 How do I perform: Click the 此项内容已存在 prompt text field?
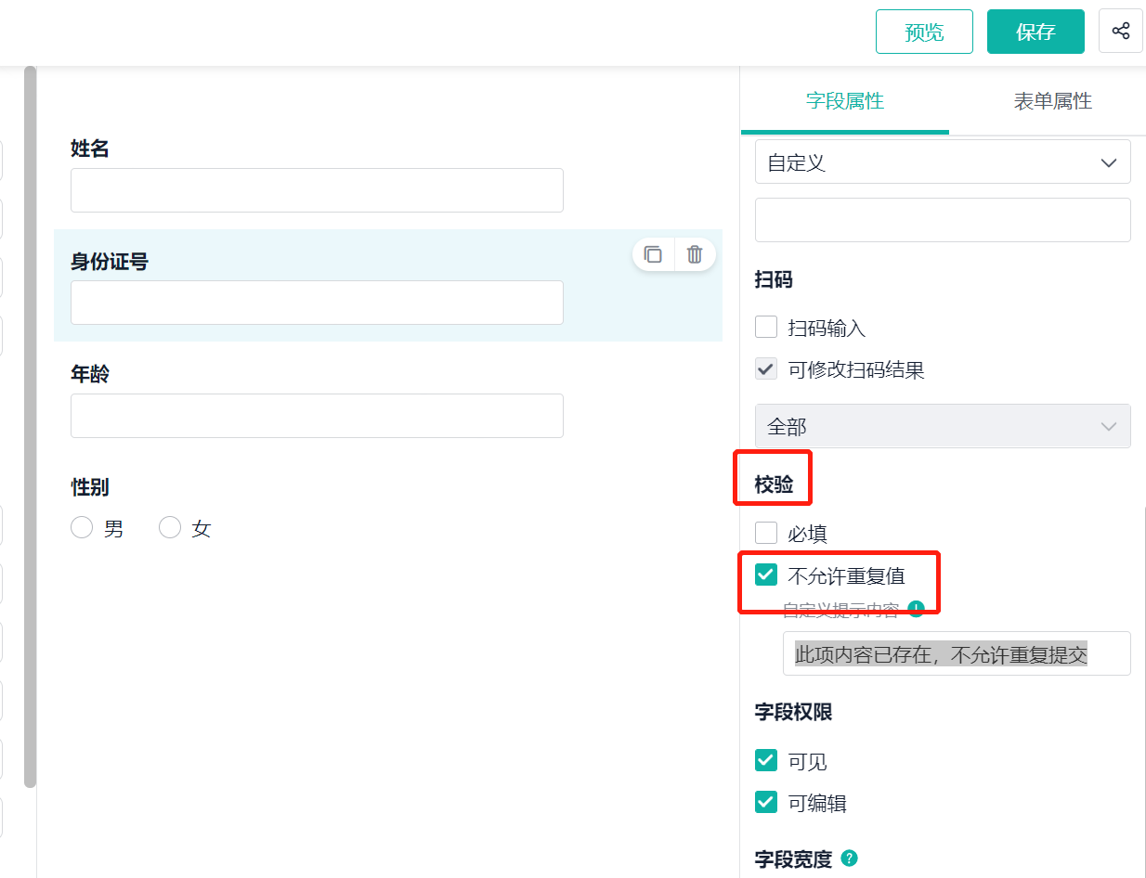tap(957, 653)
